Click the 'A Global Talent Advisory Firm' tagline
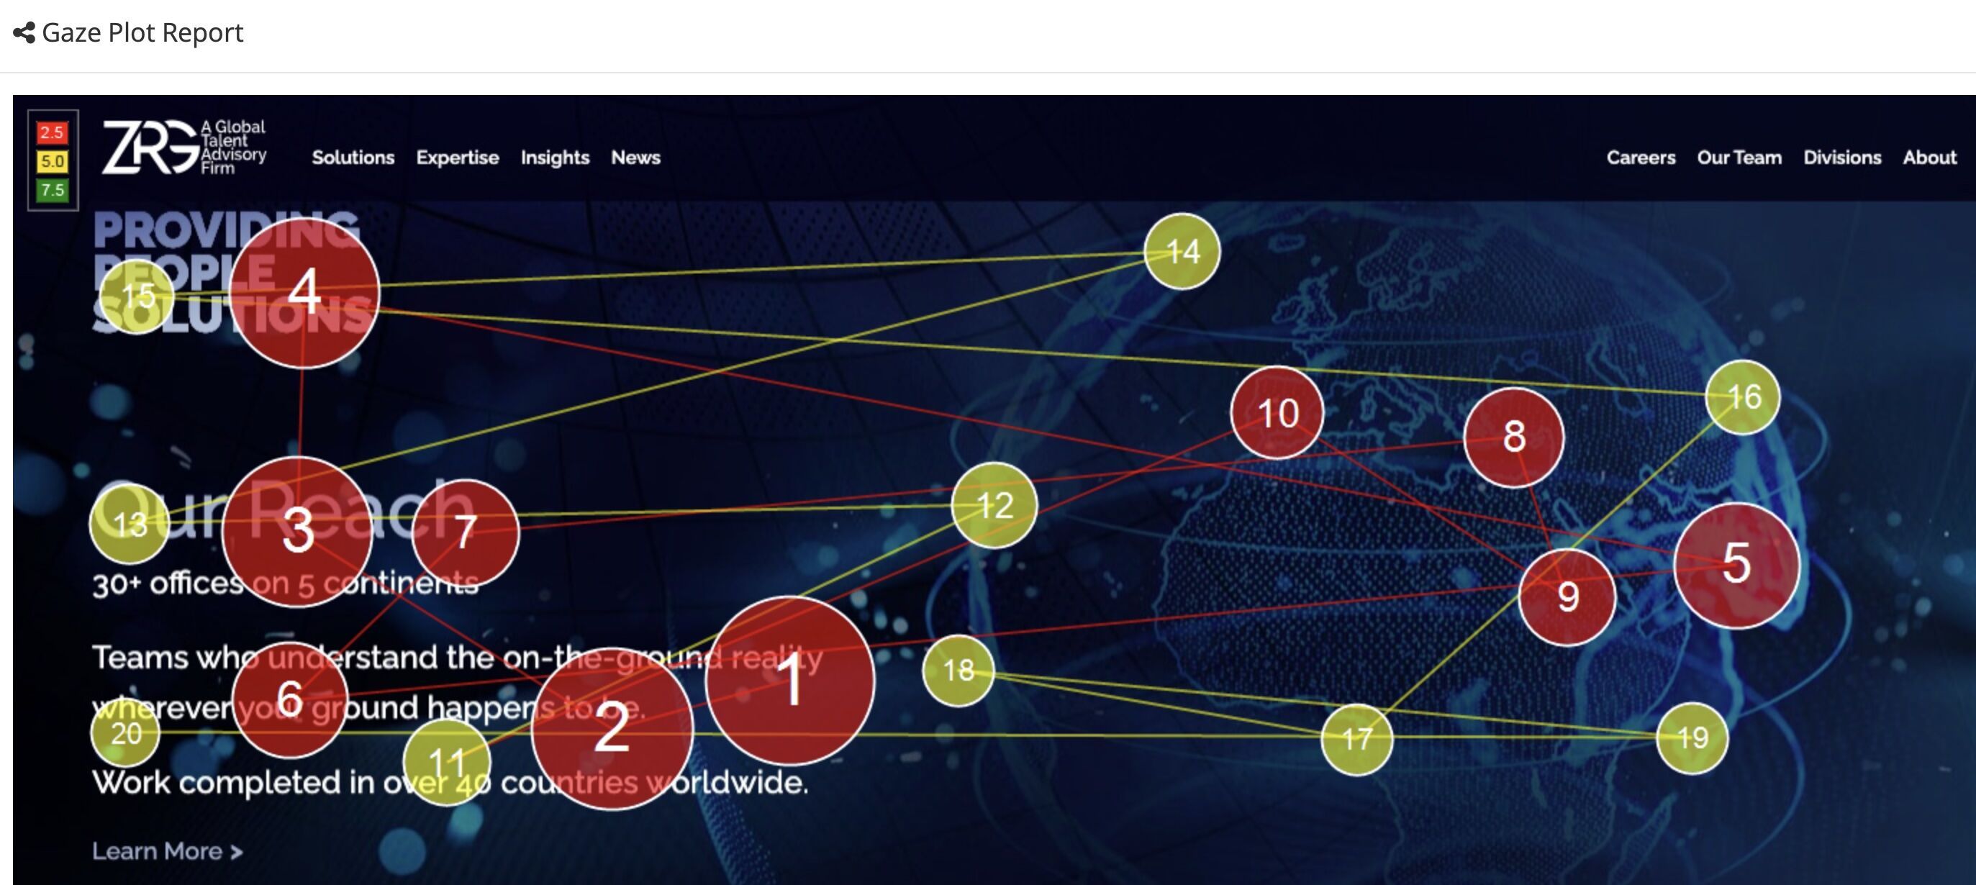This screenshot has height=885, width=1976. [233, 147]
